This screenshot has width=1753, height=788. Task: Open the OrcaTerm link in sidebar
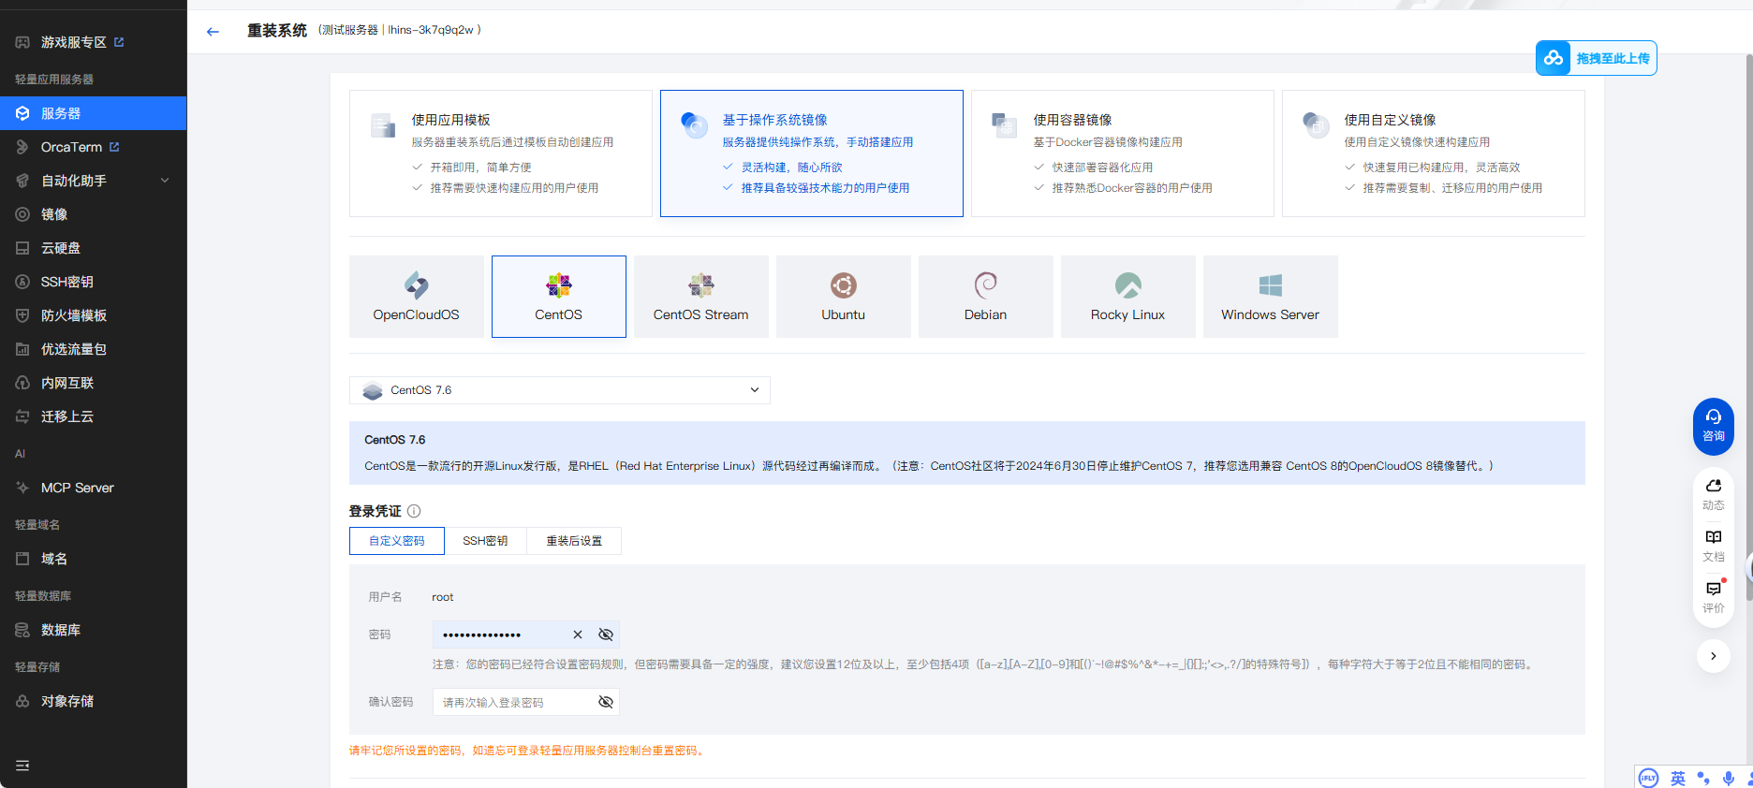[x=72, y=147]
